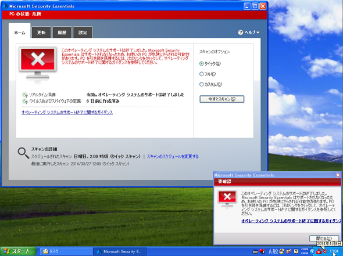This screenshot has height=256, width=343.
Task: Click the red X monitor status icon in main window
Action: click(38, 63)
